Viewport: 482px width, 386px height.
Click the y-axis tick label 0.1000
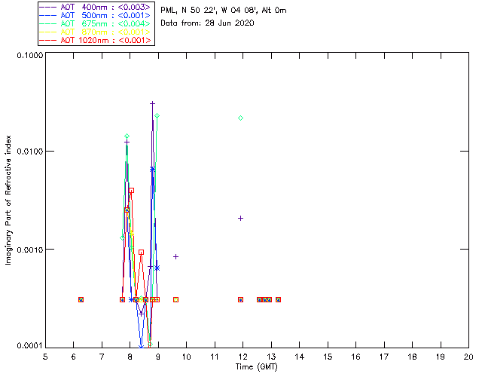(x=29, y=55)
